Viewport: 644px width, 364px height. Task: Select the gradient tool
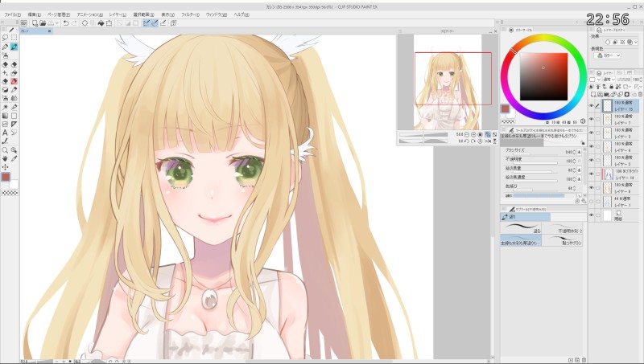coord(5,116)
